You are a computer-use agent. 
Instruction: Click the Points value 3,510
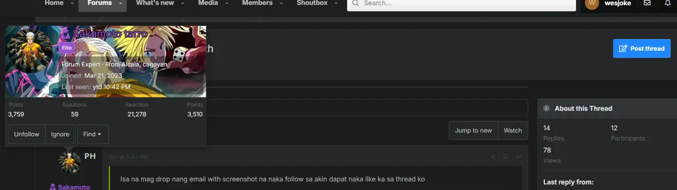coord(195,114)
